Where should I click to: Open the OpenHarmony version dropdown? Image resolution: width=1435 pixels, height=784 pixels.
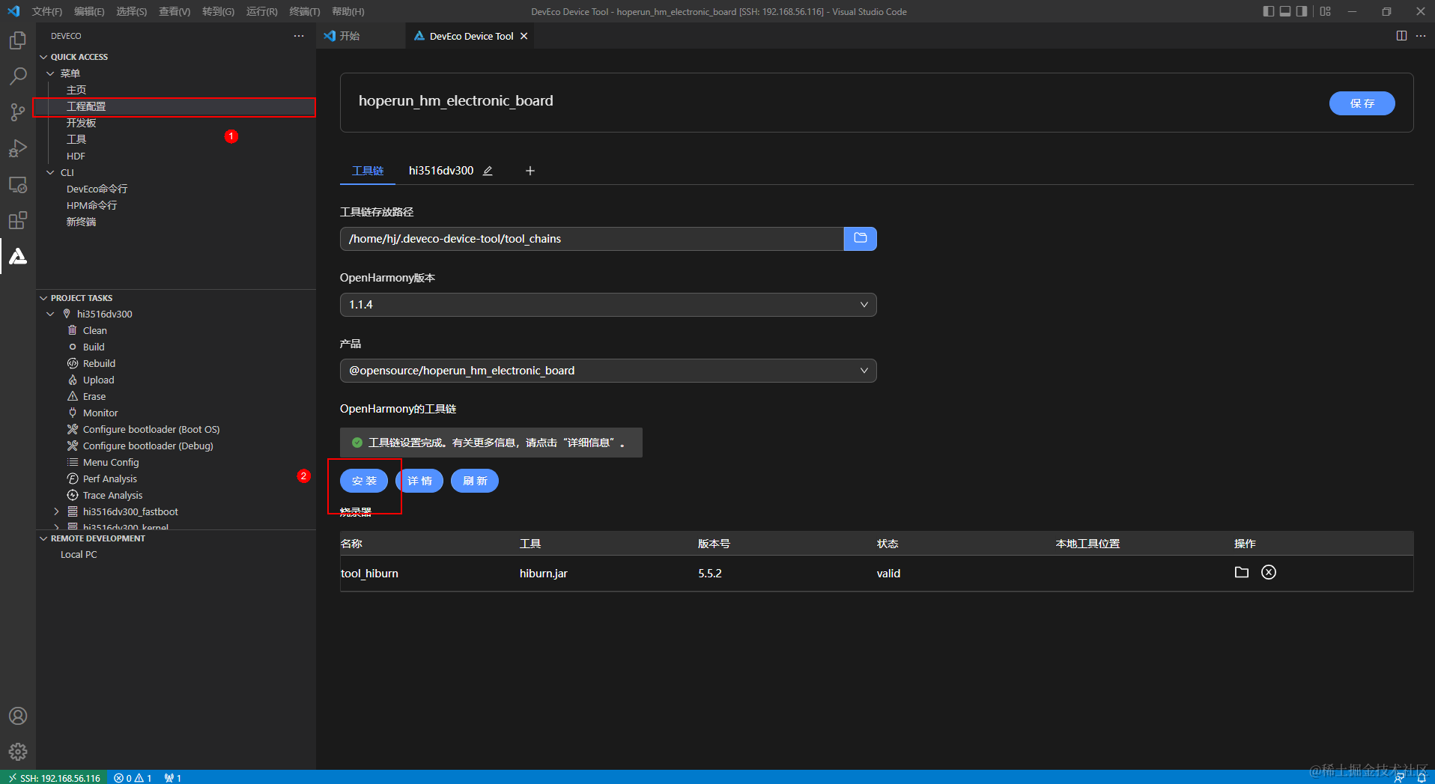[608, 305]
